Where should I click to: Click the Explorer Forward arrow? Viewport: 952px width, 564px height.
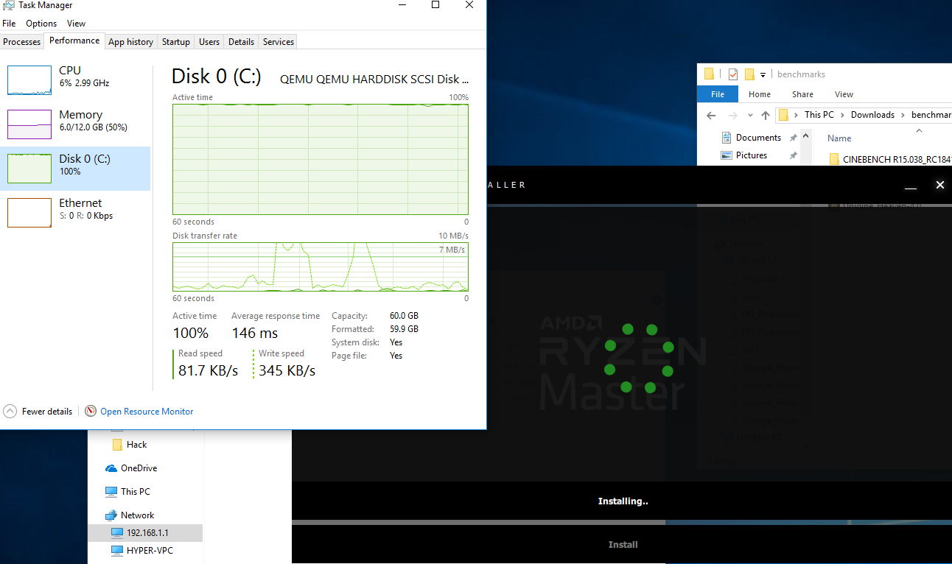tap(733, 115)
